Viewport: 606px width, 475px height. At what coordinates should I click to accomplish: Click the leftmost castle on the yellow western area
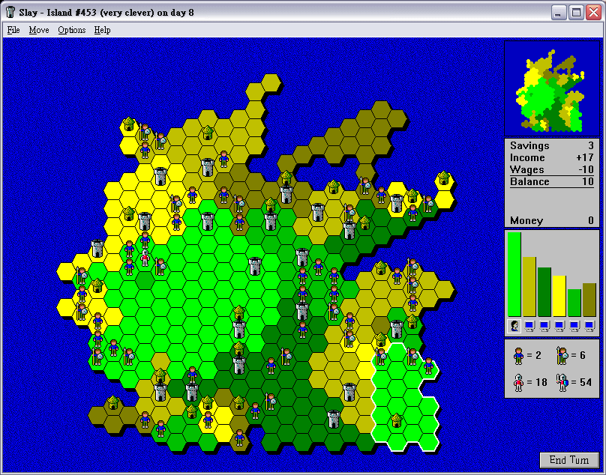pyautogui.click(x=97, y=248)
